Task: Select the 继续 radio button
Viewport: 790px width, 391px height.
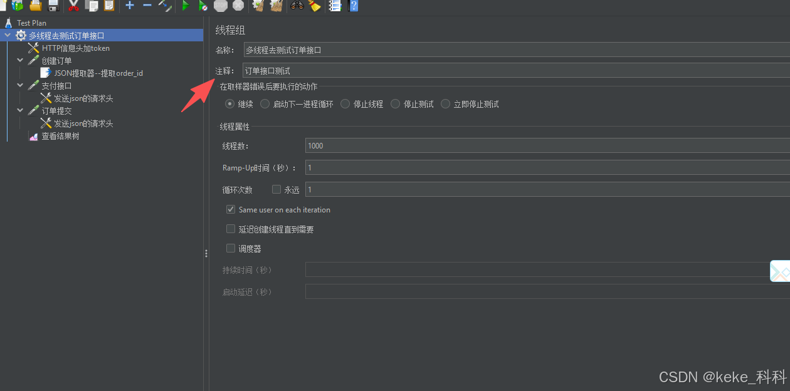Action: [x=229, y=104]
